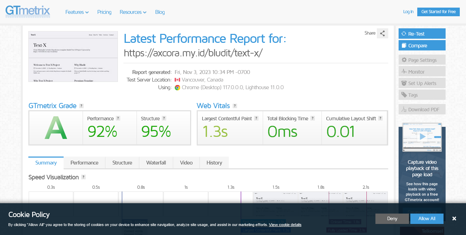Click the Chrome browser icon in report details

(177, 87)
